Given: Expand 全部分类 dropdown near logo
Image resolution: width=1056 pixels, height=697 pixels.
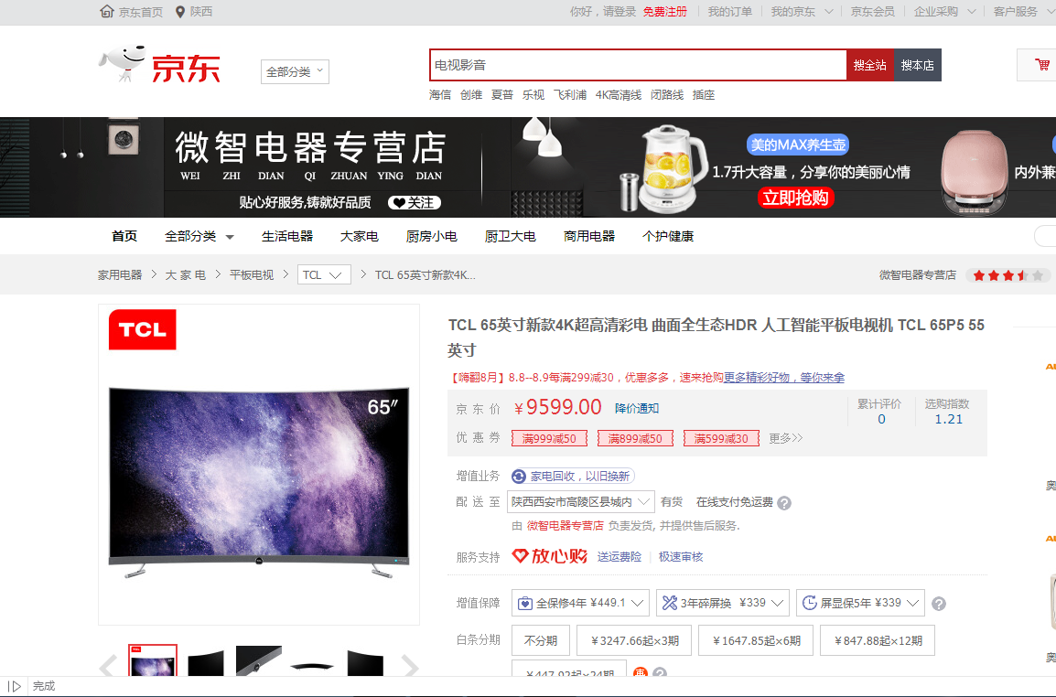Looking at the screenshot, I should [295, 71].
